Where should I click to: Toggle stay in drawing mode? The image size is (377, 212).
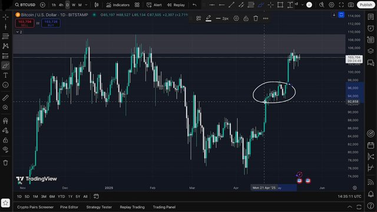pos(5,130)
